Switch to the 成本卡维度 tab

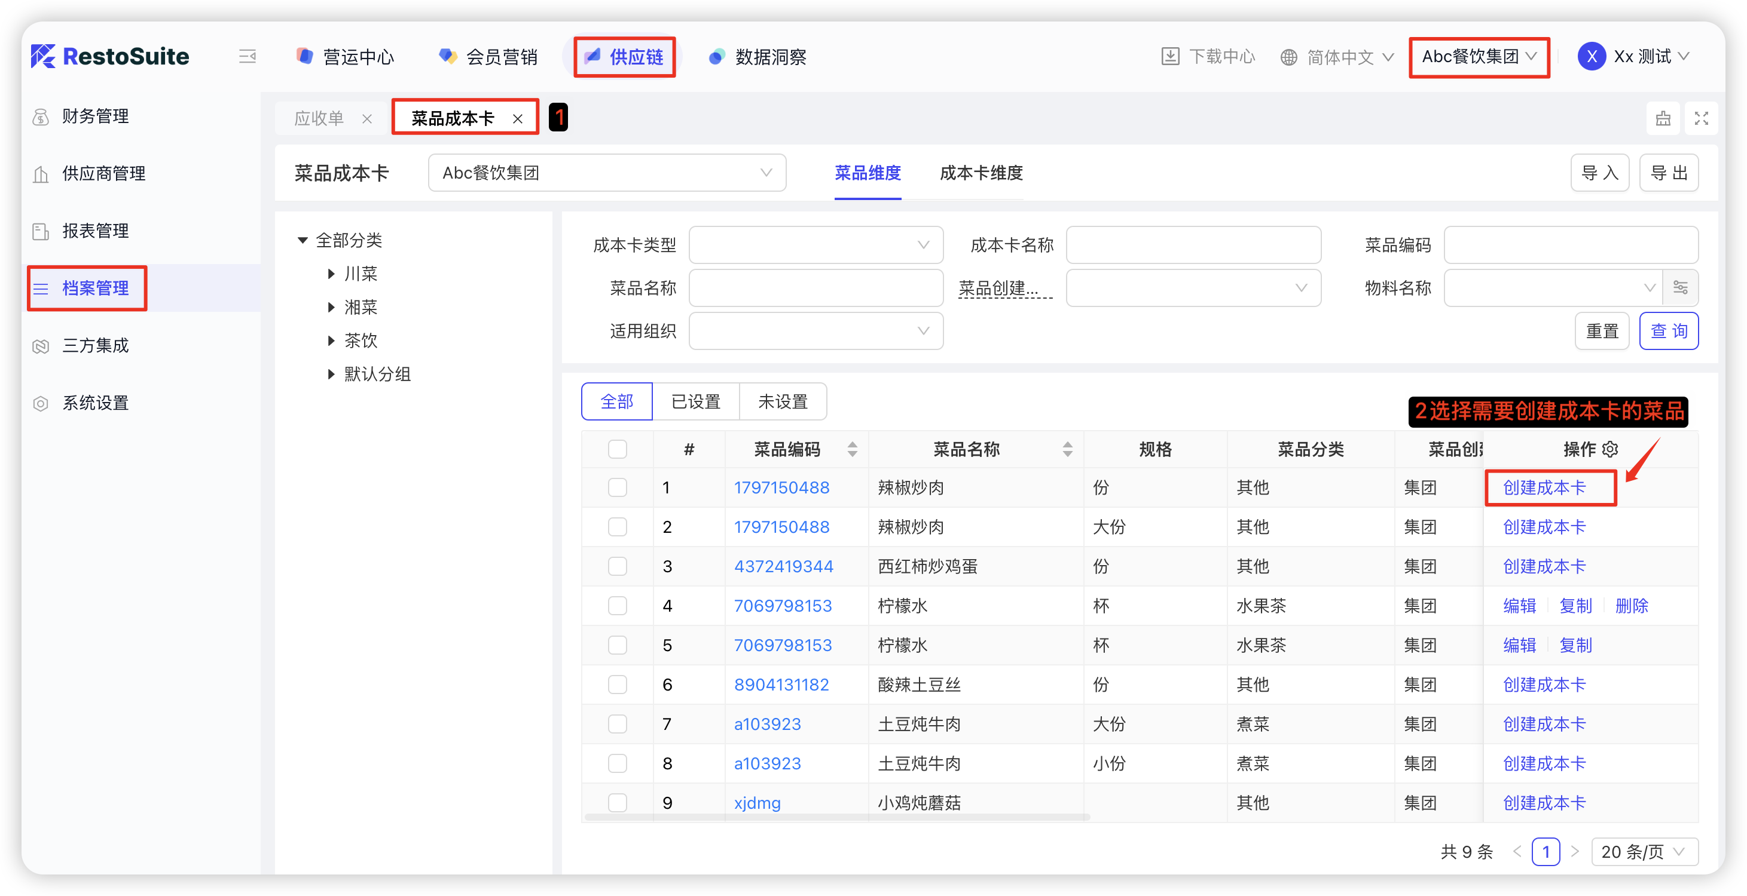(x=981, y=173)
